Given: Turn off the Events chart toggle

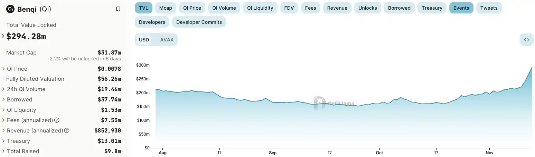Looking at the screenshot, I should coord(461,8).
